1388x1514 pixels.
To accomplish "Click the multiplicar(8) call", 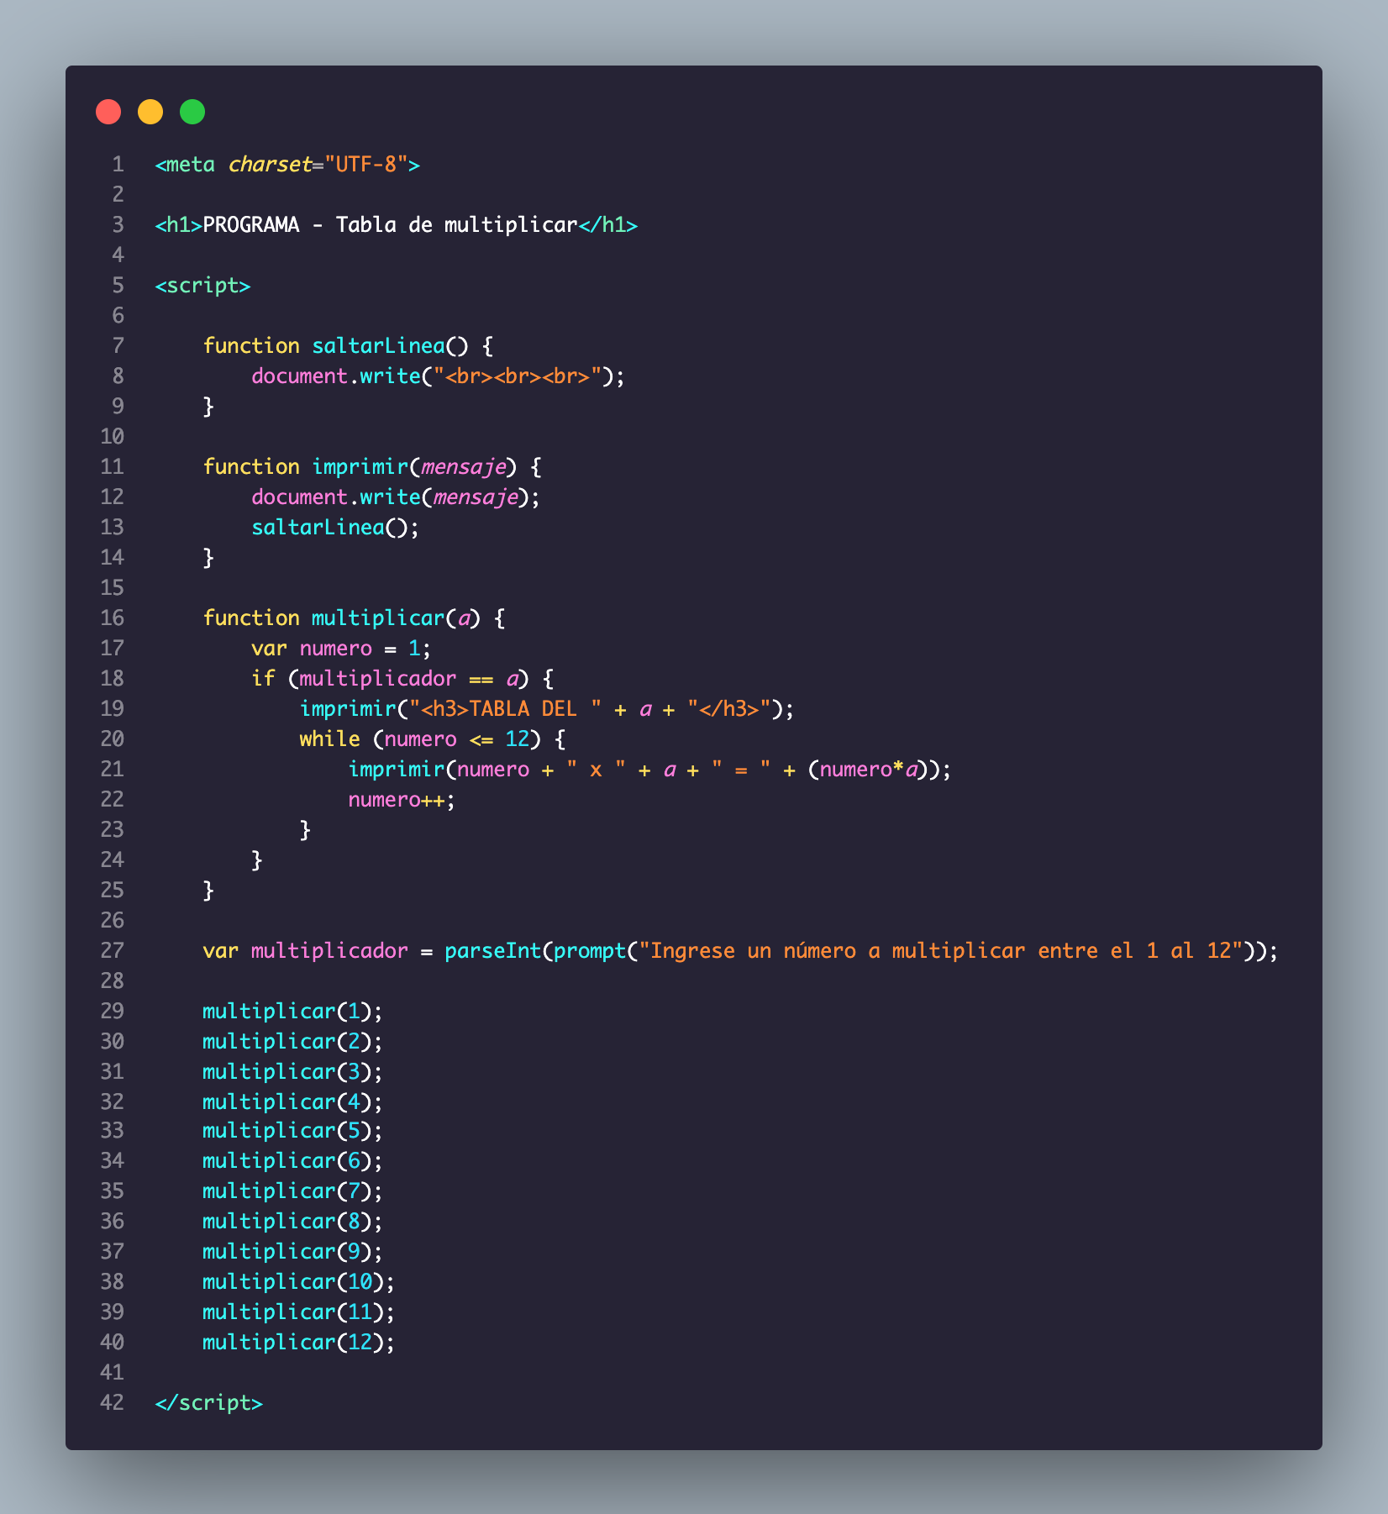I will pos(292,1222).
